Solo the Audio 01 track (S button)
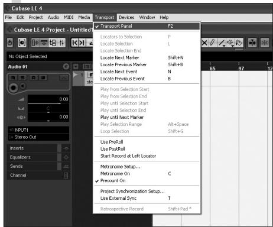 (x=22, y=77)
